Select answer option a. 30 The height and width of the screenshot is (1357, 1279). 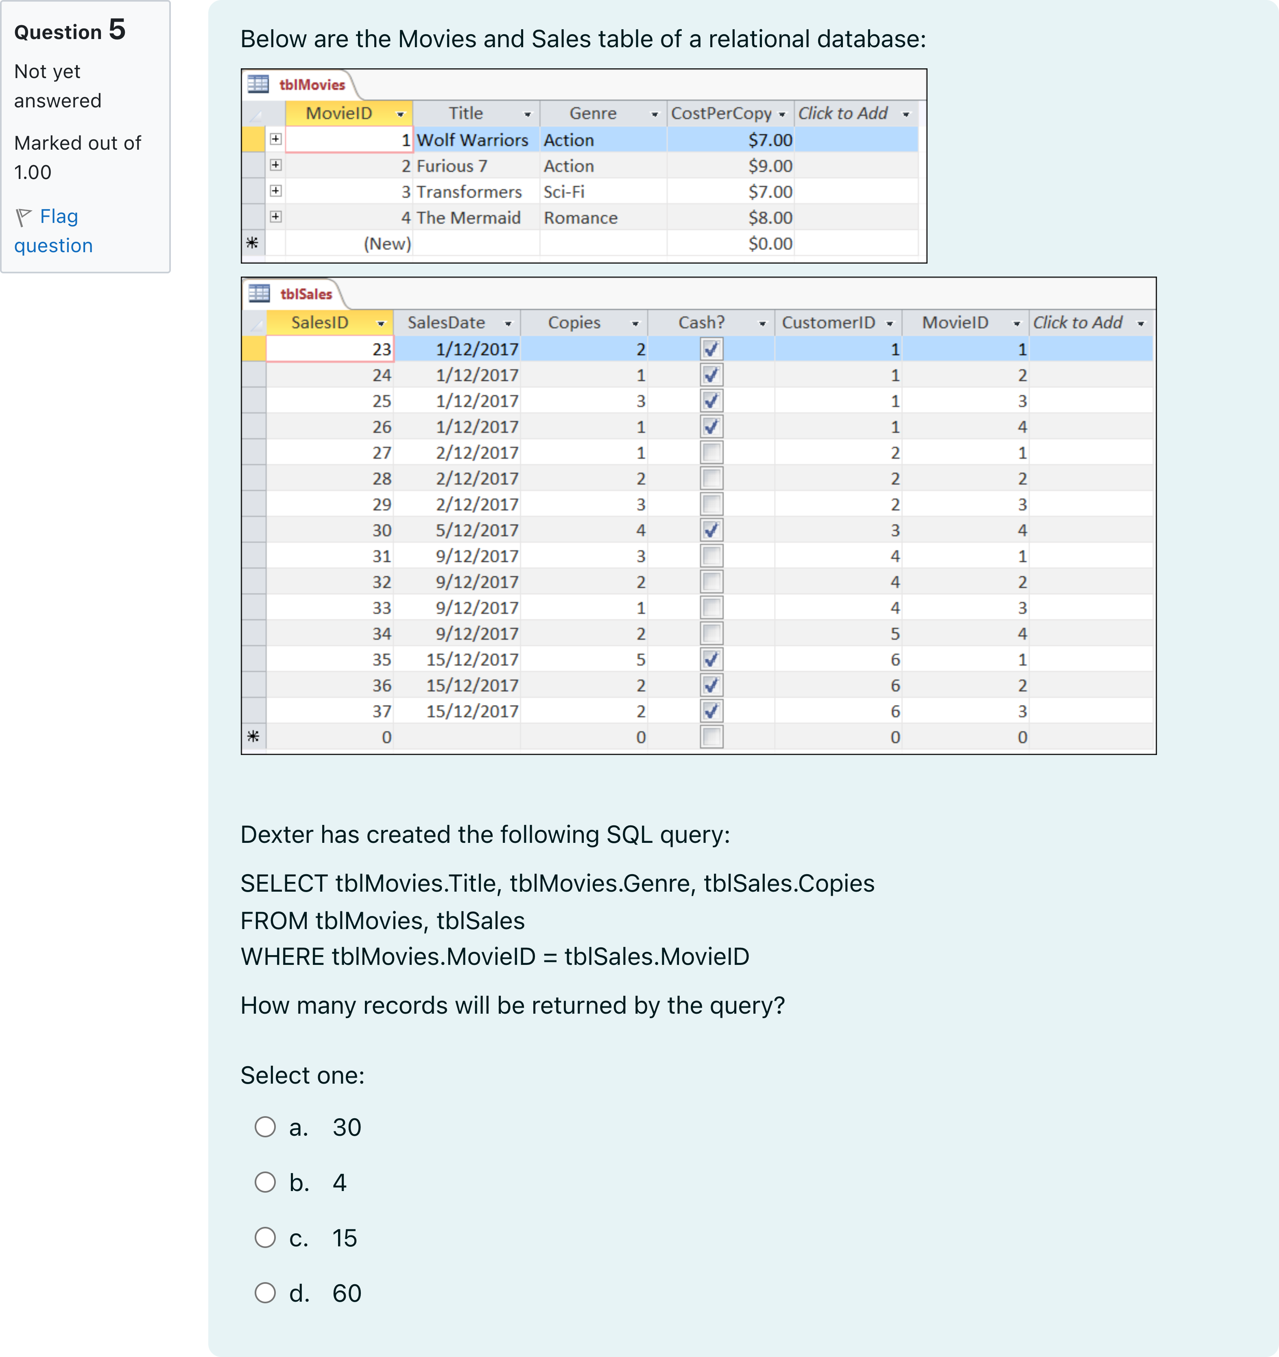coord(265,1127)
